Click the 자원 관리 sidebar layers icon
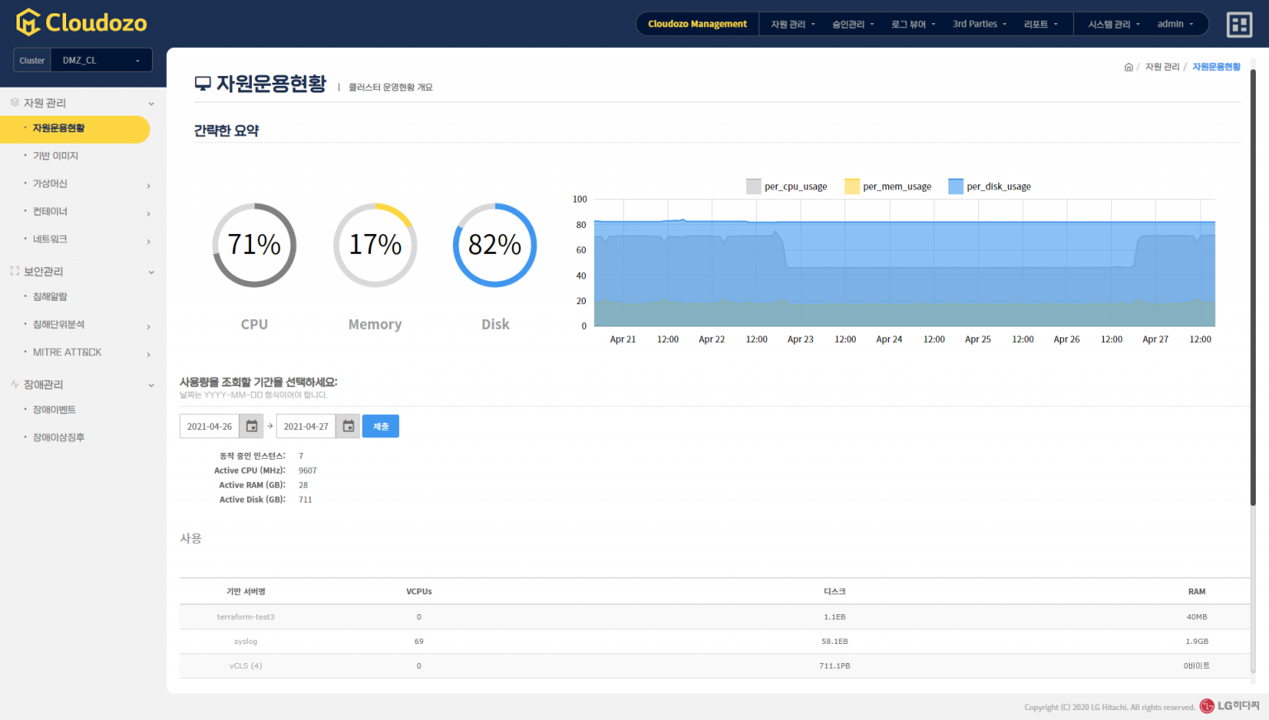The image size is (1269, 720). pyautogui.click(x=15, y=103)
